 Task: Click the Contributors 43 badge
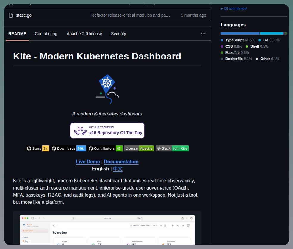pyautogui.click(x=105, y=148)
